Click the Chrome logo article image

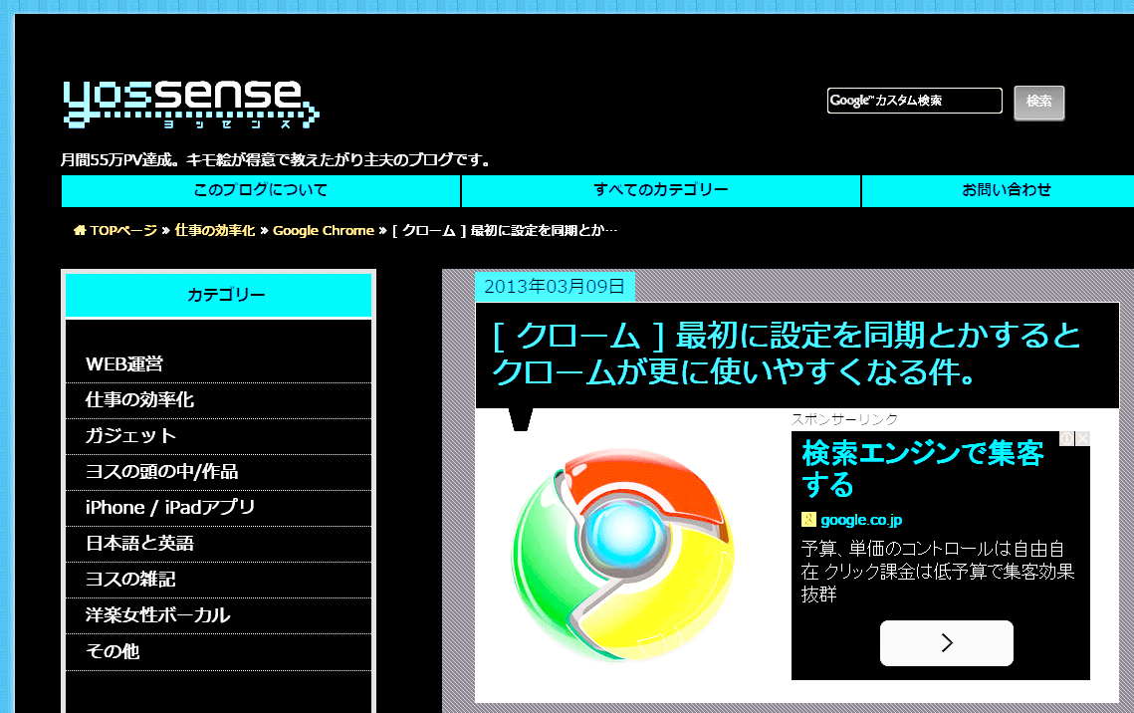[623, 555]
